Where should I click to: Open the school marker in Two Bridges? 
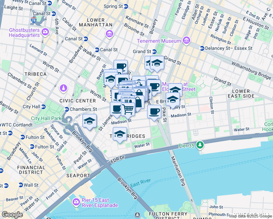(x=120, y=135)
